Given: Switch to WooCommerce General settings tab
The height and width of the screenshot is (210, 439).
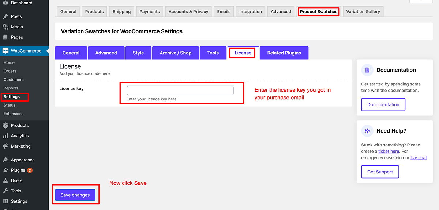Looking at the screenshot, I should point(68,11).
